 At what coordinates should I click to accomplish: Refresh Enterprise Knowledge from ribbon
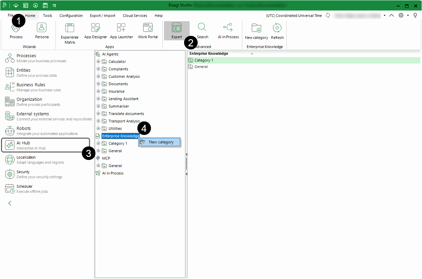point(277,31)
